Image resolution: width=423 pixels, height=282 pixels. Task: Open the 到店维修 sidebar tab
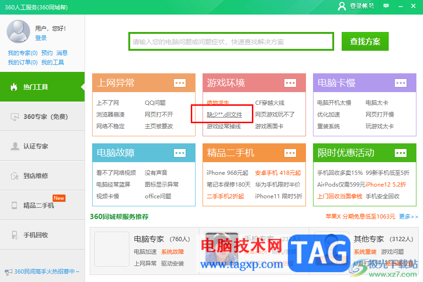(x=42, y=176)
